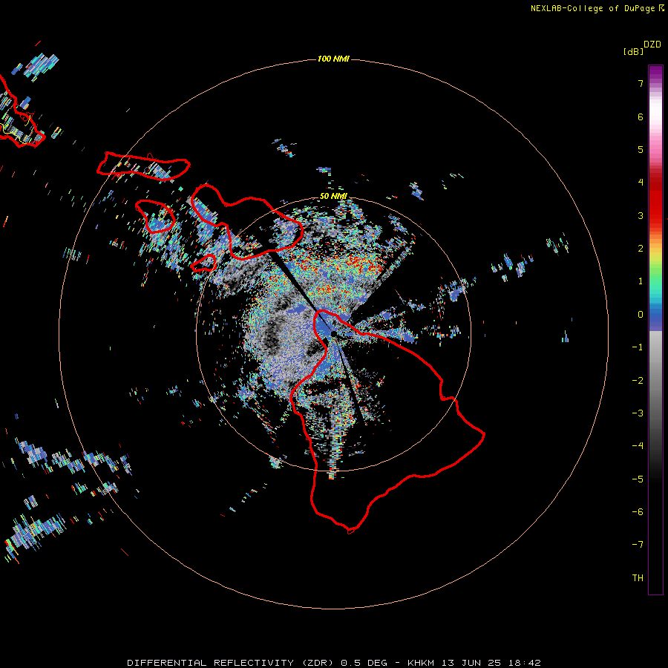Click the -6 value on the color scale
The image size is (668, 668).
638,511
